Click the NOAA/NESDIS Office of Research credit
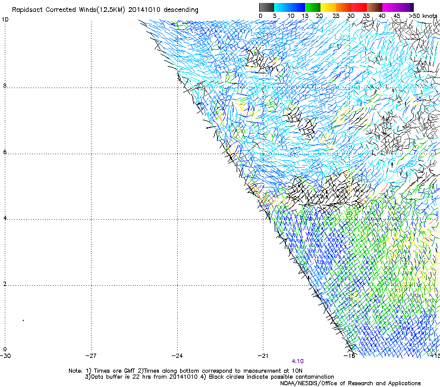Screen dimensions: 440x387 point(350,383)
